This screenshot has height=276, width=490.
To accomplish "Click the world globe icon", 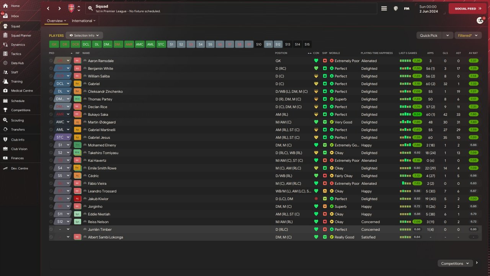I will coord(396,8).
